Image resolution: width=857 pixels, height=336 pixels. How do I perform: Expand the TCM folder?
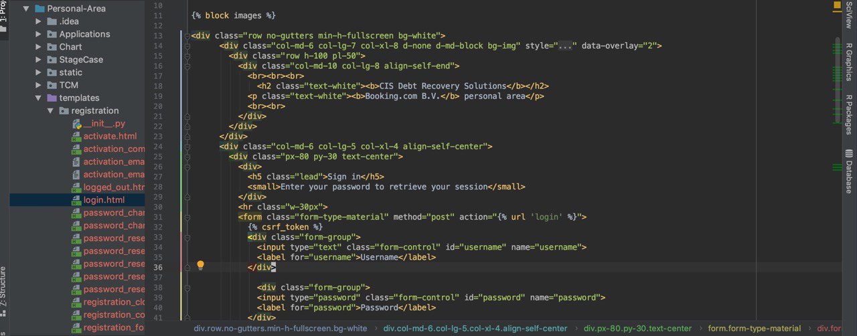click(39, 85)
